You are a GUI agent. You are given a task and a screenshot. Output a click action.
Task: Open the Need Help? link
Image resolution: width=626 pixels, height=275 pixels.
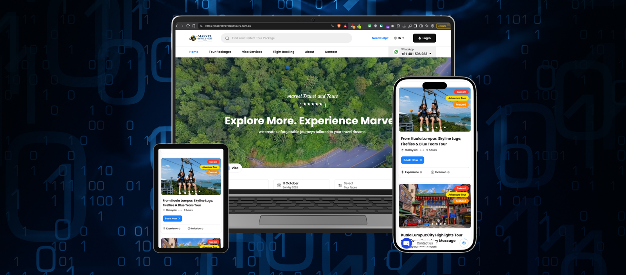pos(380,38)
